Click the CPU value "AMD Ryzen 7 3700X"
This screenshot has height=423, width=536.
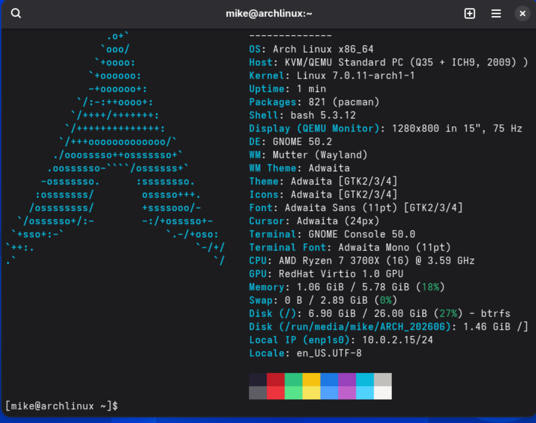tap(329, 261)
